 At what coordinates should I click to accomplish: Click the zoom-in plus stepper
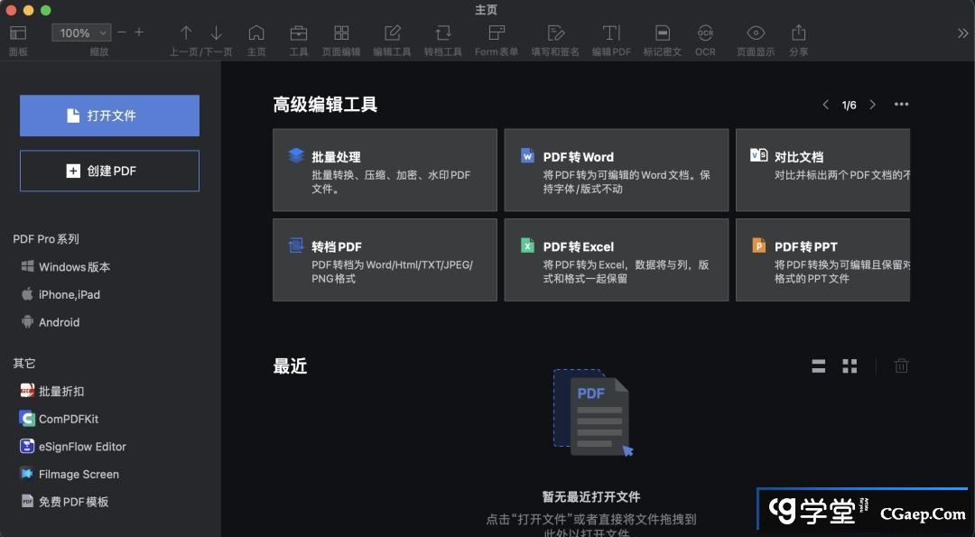pos(139,32)
